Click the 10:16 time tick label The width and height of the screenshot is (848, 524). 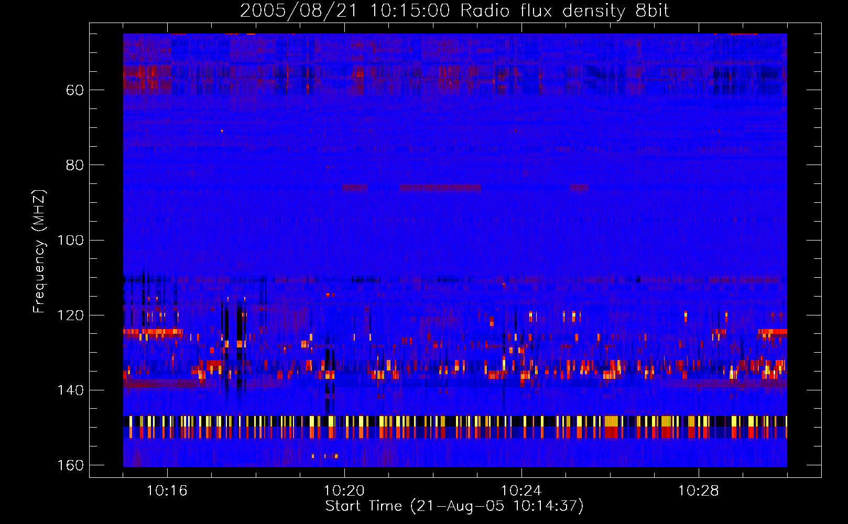click(167, 491)
